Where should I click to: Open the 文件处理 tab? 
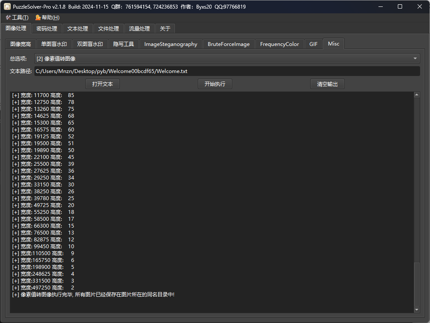pos(109,29)
